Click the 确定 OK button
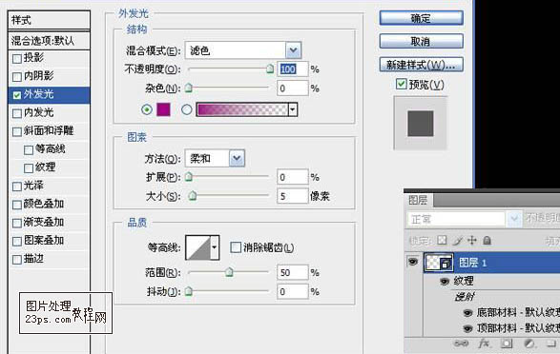Screen dimensions: 560x354 (421, 18)
